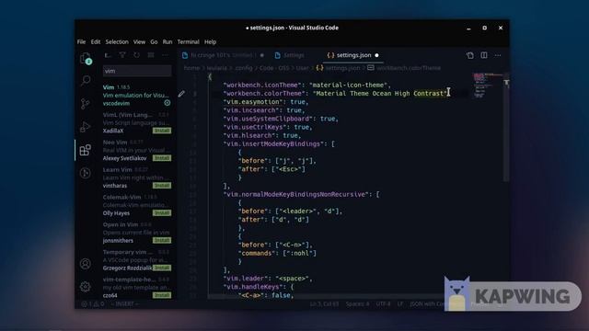Viewport: 589px width, 331px height.
Task: Click settings.json in the breadcrumb
Action: coord(342,68)
